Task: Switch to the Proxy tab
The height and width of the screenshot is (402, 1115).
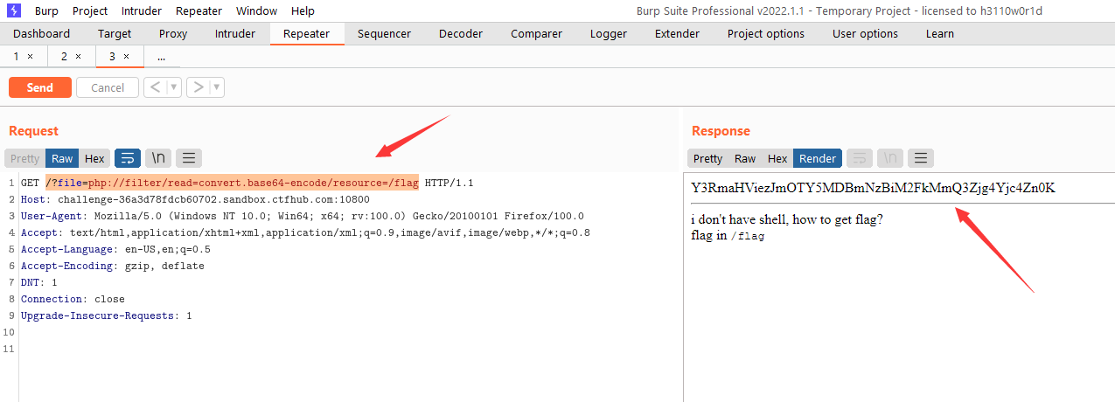Action: coord(173,34)
